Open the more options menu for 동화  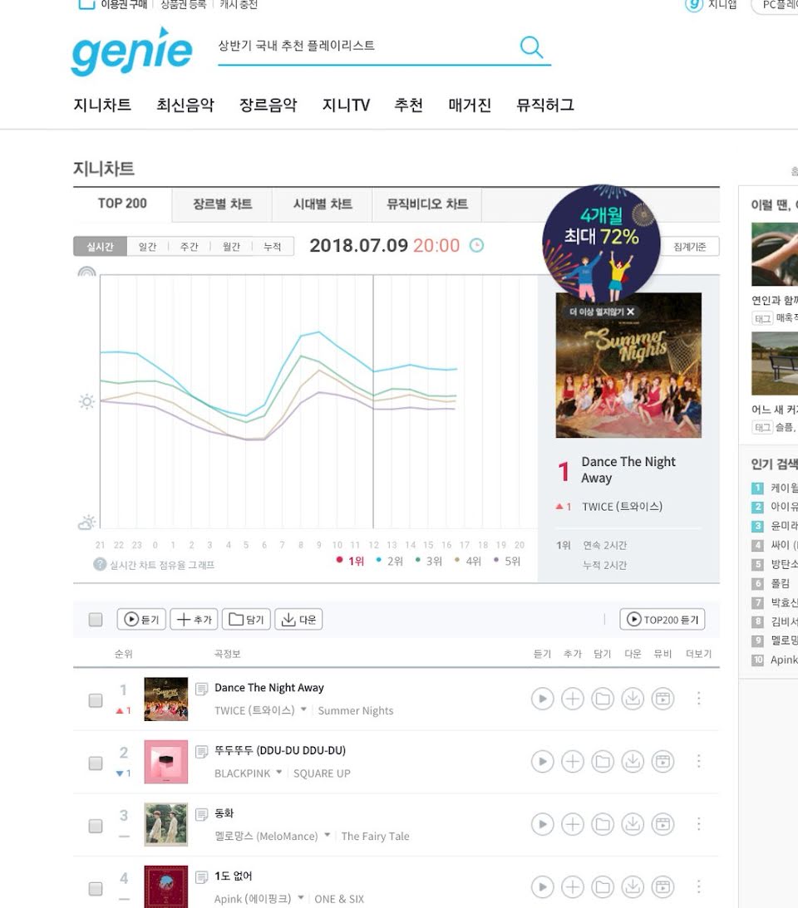pyautogui.click(x=699, y=823)
